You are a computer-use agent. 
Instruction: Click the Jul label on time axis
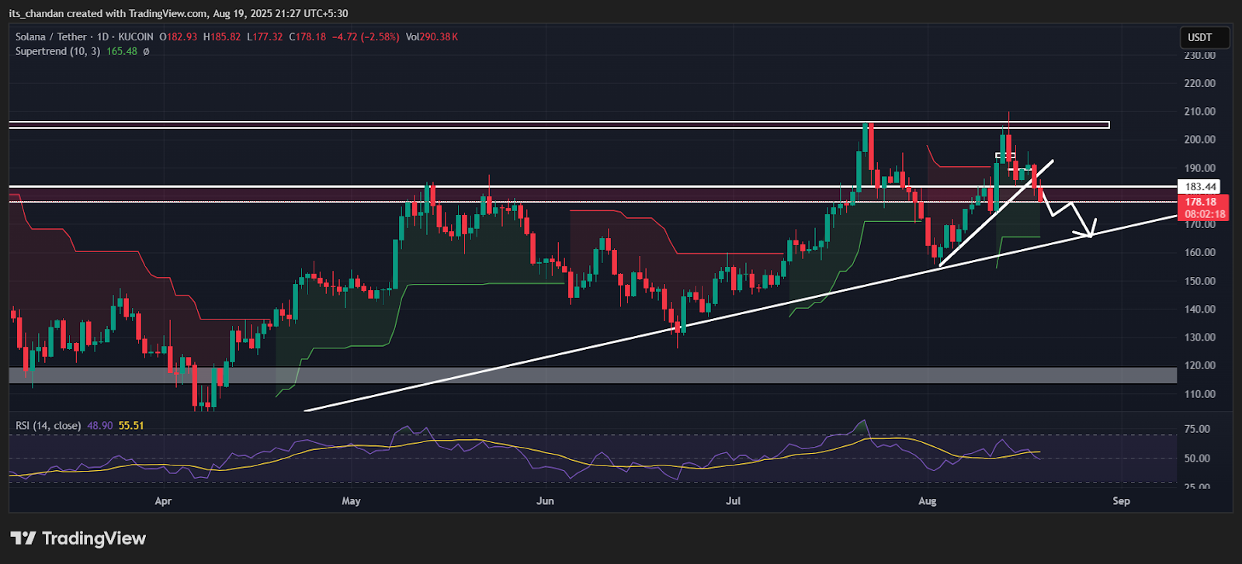click(733, 501)
